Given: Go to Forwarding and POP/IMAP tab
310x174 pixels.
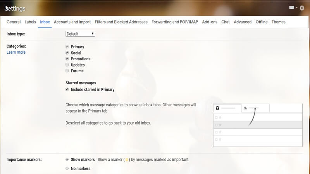Looking at the screenshot, I should tap(175, 22).
